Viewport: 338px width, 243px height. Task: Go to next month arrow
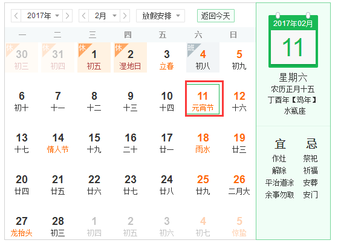point(125,16)
